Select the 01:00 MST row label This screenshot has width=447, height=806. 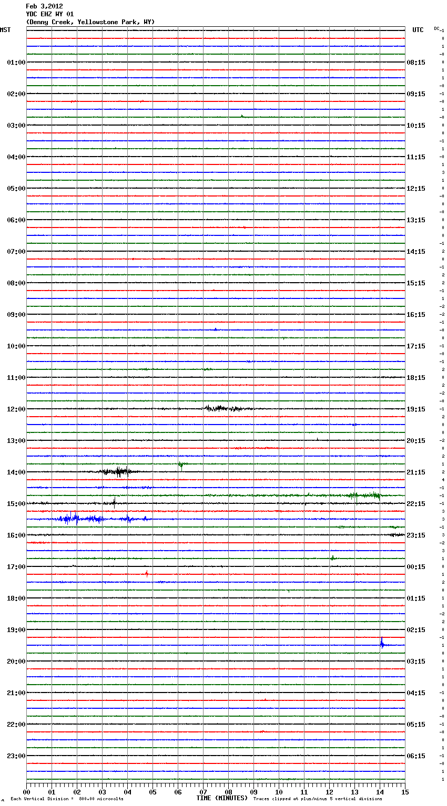click(x=16, y=62)
